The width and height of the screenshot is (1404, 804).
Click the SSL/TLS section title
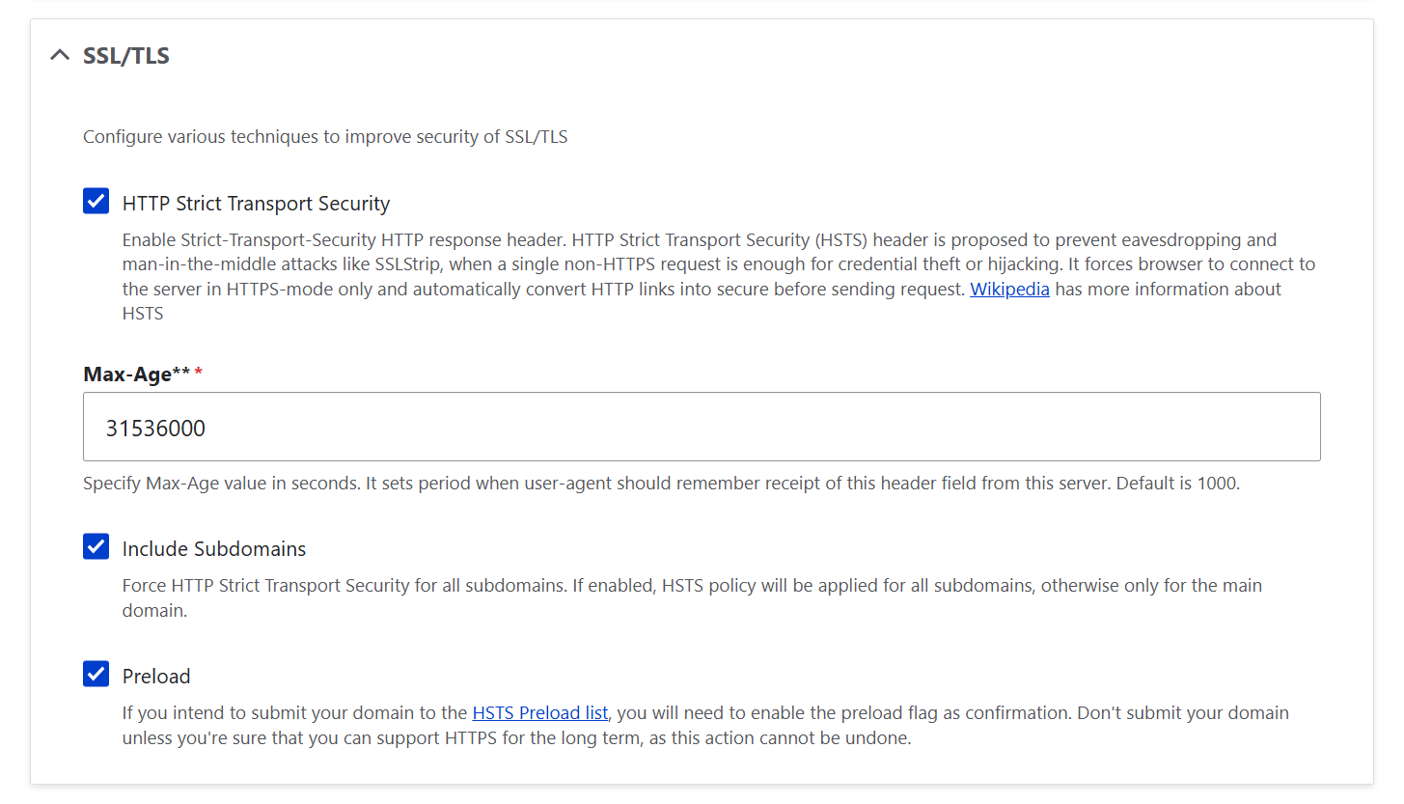click(125, 55)
